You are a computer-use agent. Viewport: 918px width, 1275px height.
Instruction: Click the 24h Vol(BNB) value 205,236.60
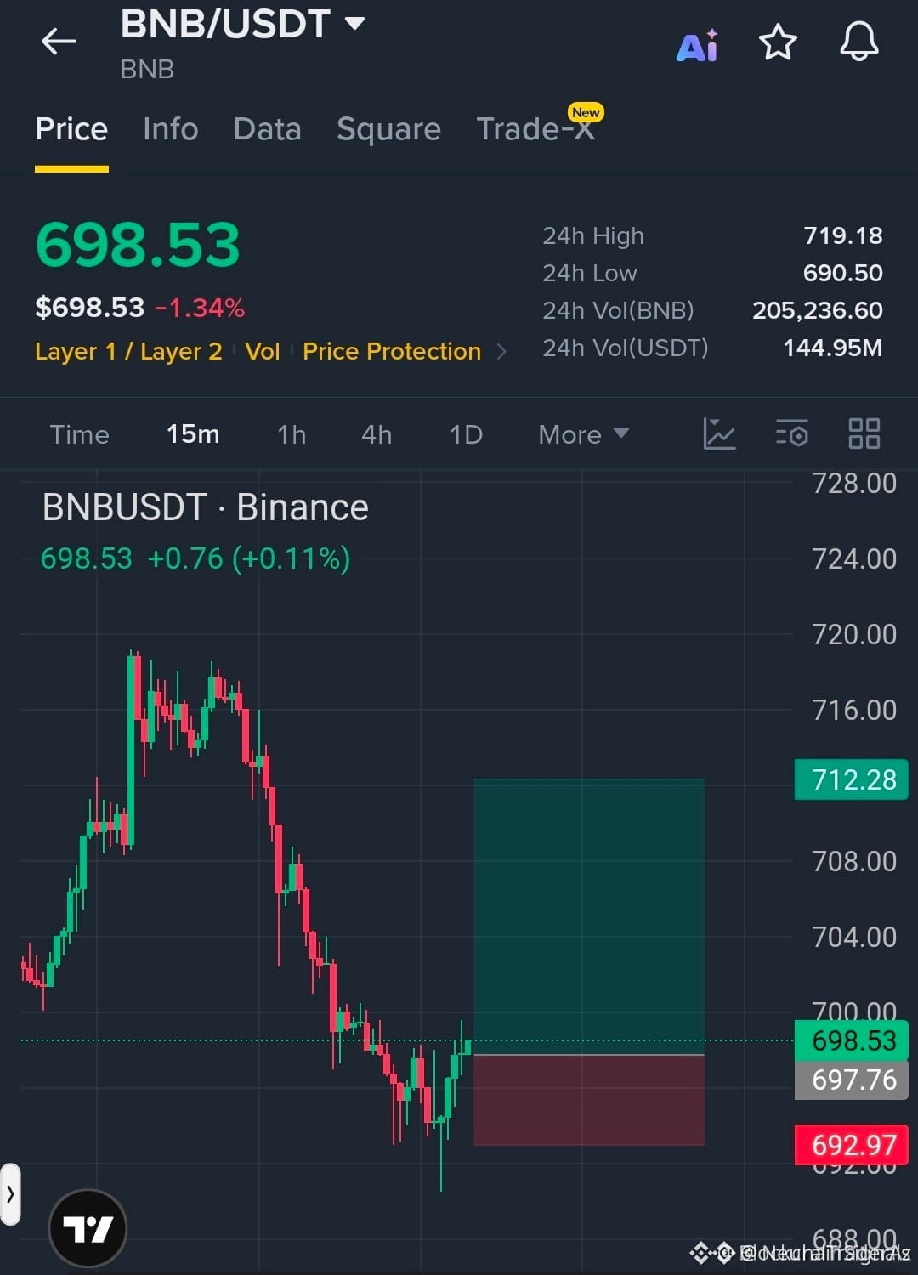click(817, 310)
